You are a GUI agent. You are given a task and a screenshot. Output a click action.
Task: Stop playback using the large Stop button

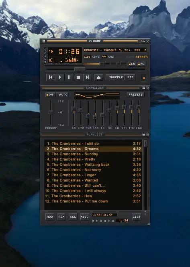(x=78, y=77)
